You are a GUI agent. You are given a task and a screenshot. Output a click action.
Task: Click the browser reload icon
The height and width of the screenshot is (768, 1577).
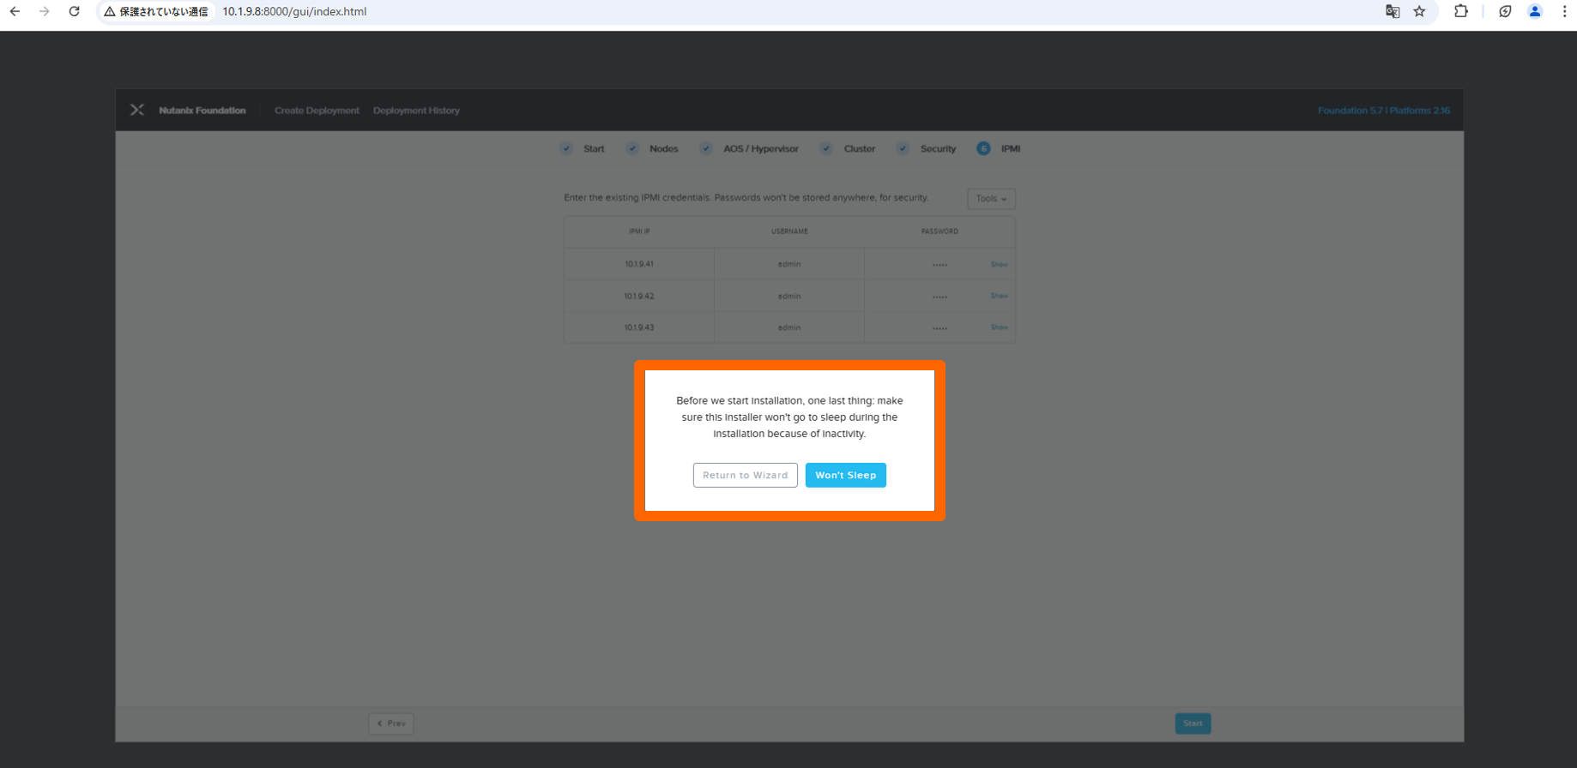(75, 11)
